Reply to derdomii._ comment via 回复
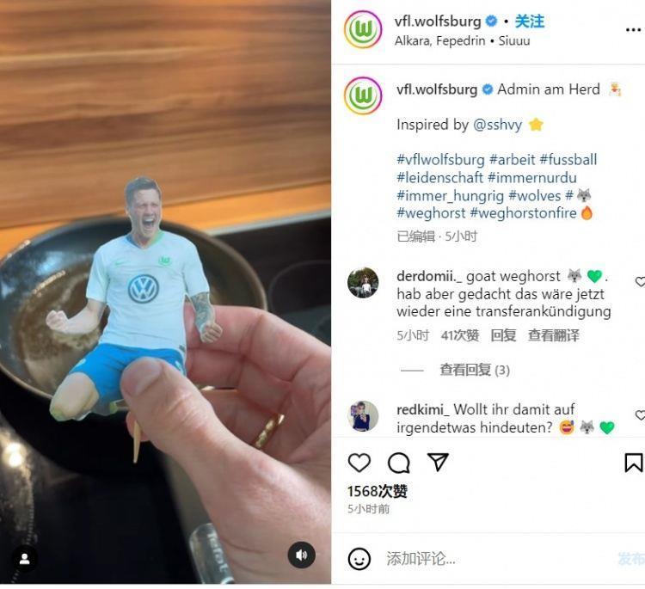The height and width of the screenshot is (589, 645). (x=503, y=335)
